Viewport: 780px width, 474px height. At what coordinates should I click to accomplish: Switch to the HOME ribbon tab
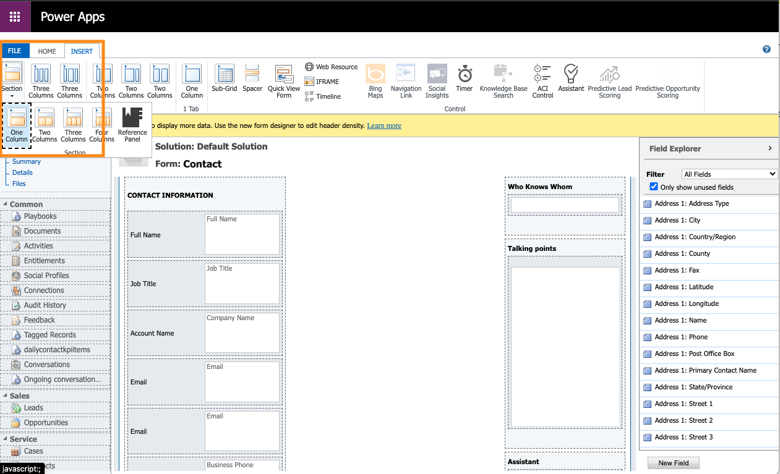47,51
